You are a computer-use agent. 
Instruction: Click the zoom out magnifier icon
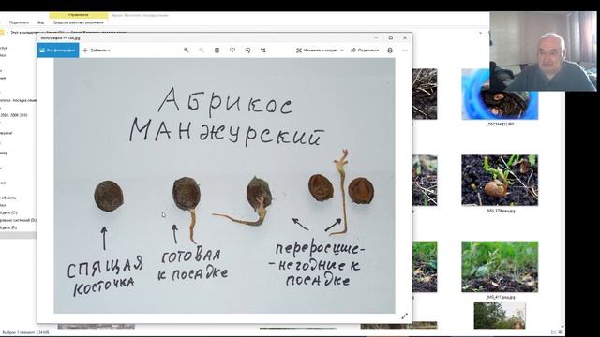coord(202,50)
